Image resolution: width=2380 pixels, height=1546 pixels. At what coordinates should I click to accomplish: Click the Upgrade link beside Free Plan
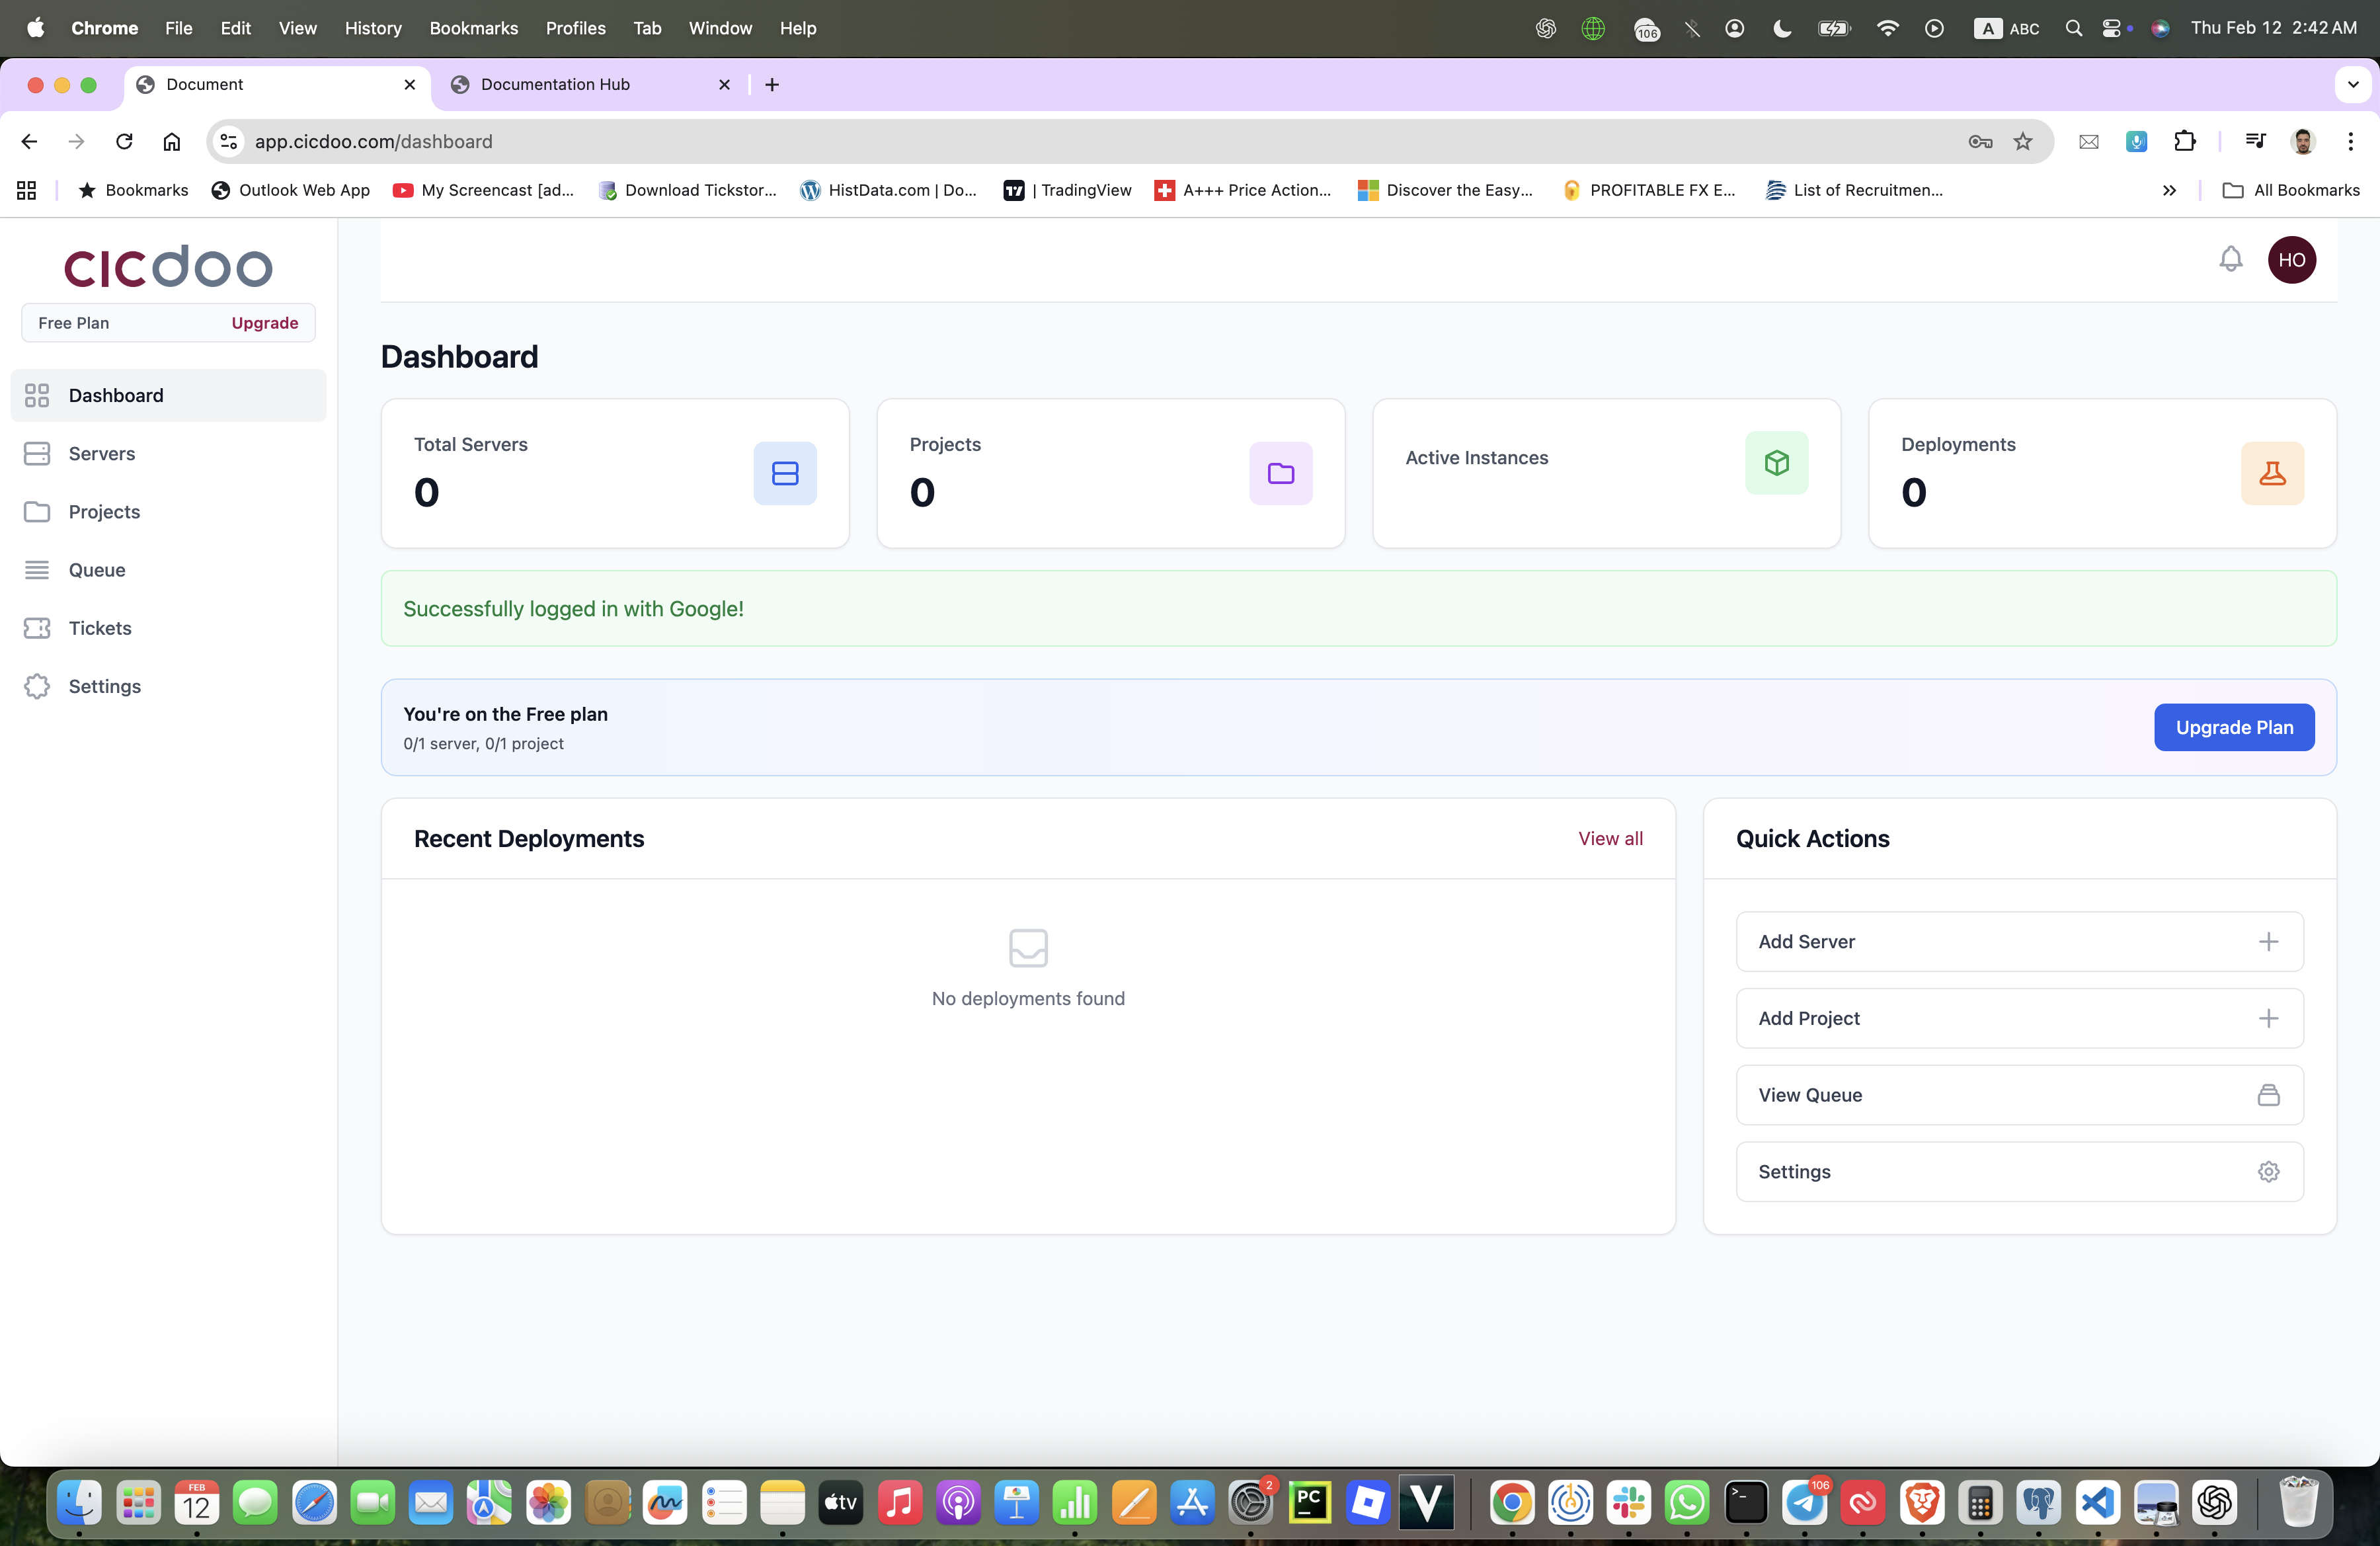pyautogui.click(x=264, y=323)
